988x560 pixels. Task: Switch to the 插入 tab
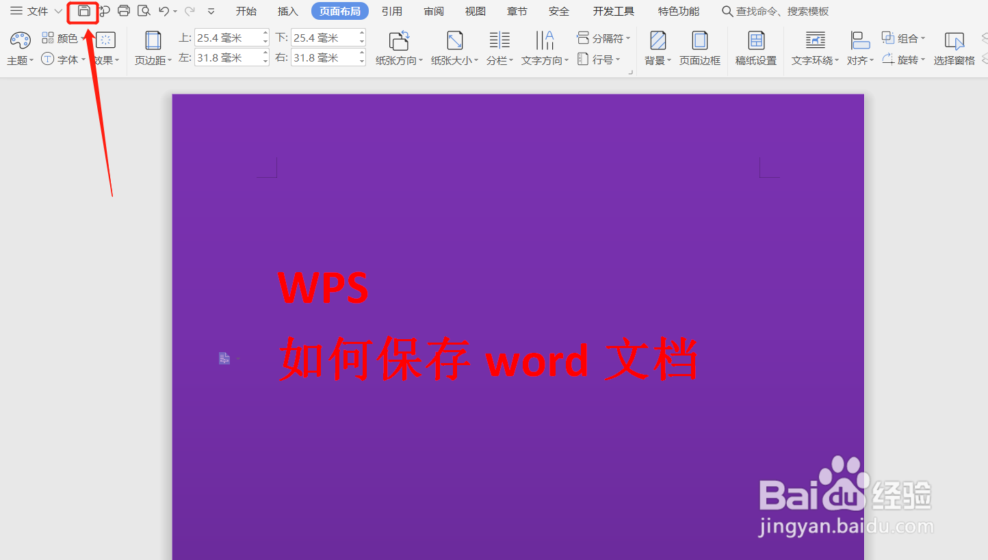[288, 11]
